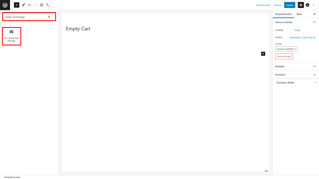Click the Undo arrow
This screenshot has height=179, width=319.
pos(29,5)
